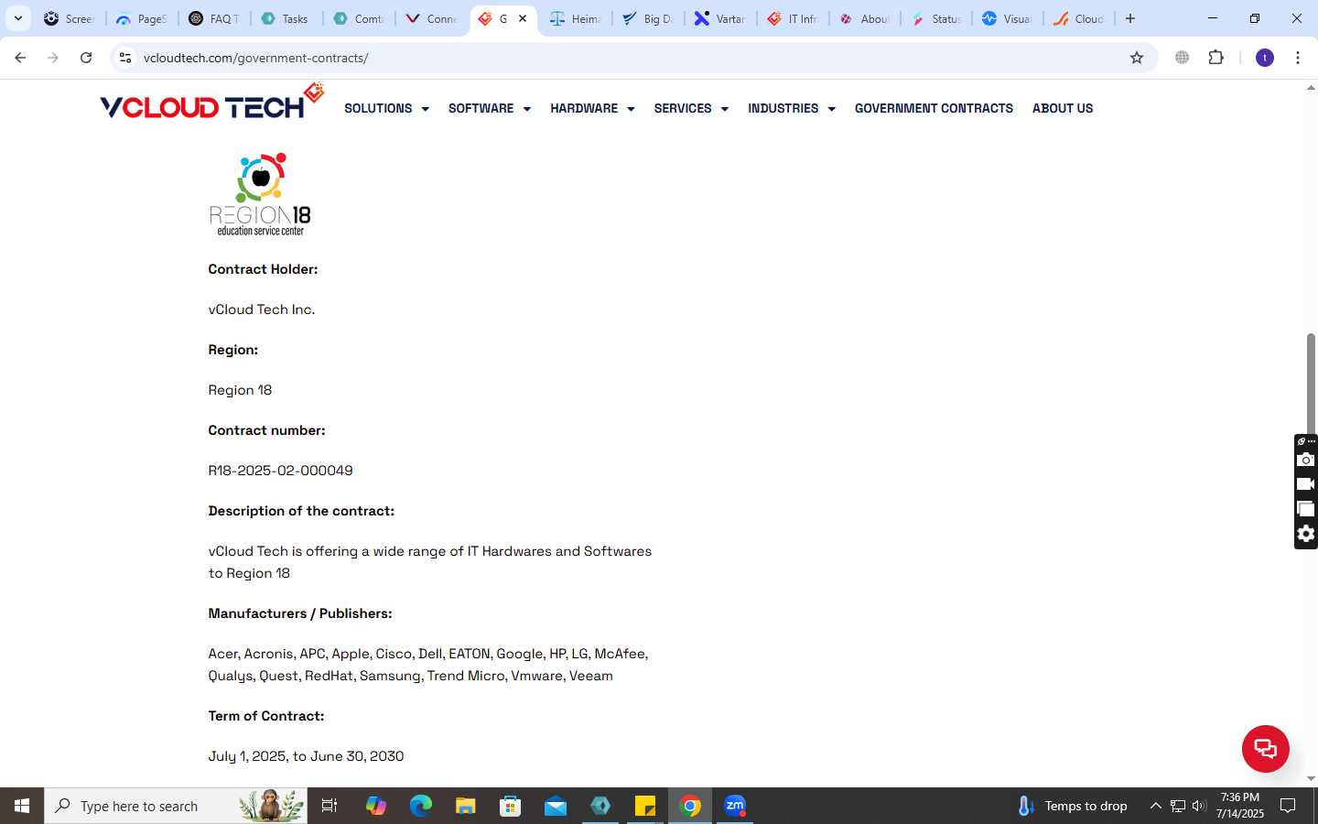The height and width of the screenshot is (824, 1318).
Task: Switch to the Visual tab
Action: pos(1007,18)
